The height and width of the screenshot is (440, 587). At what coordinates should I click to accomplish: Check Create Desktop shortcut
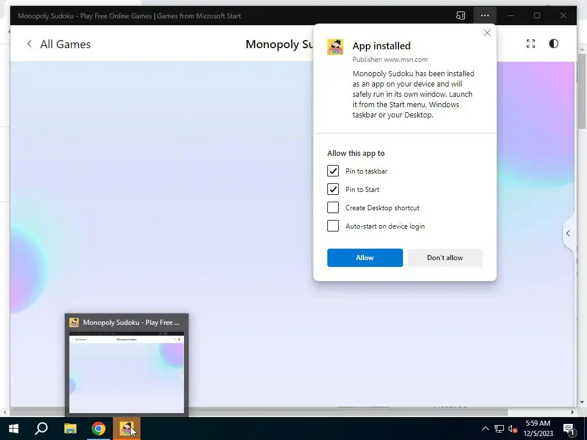pyautogui.click(x=333, y=207)
